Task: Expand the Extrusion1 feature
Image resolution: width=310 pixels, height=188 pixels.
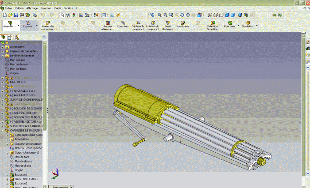Action: point(8,175)
